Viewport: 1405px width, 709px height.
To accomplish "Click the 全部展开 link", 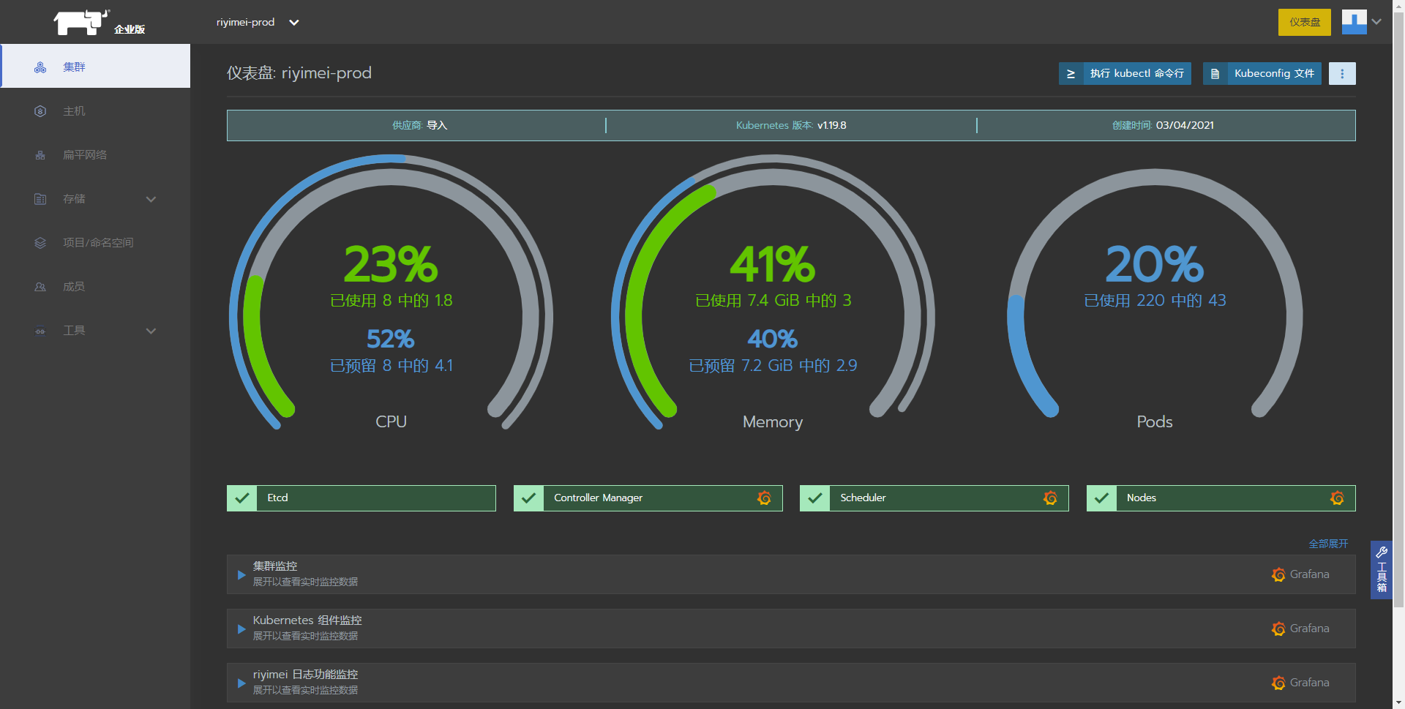I will tap(1328, 544).
